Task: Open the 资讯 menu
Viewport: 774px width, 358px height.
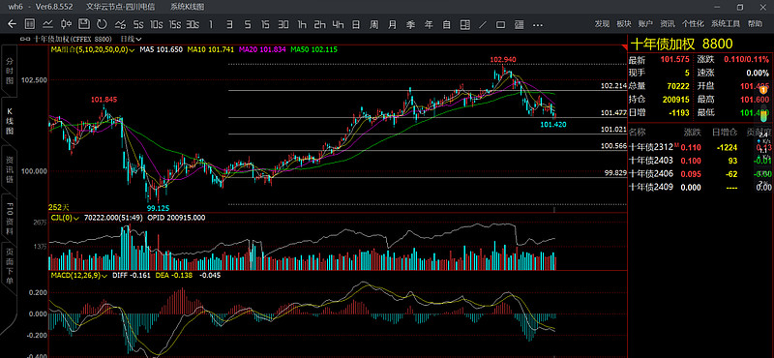Action: coord(668,23)
